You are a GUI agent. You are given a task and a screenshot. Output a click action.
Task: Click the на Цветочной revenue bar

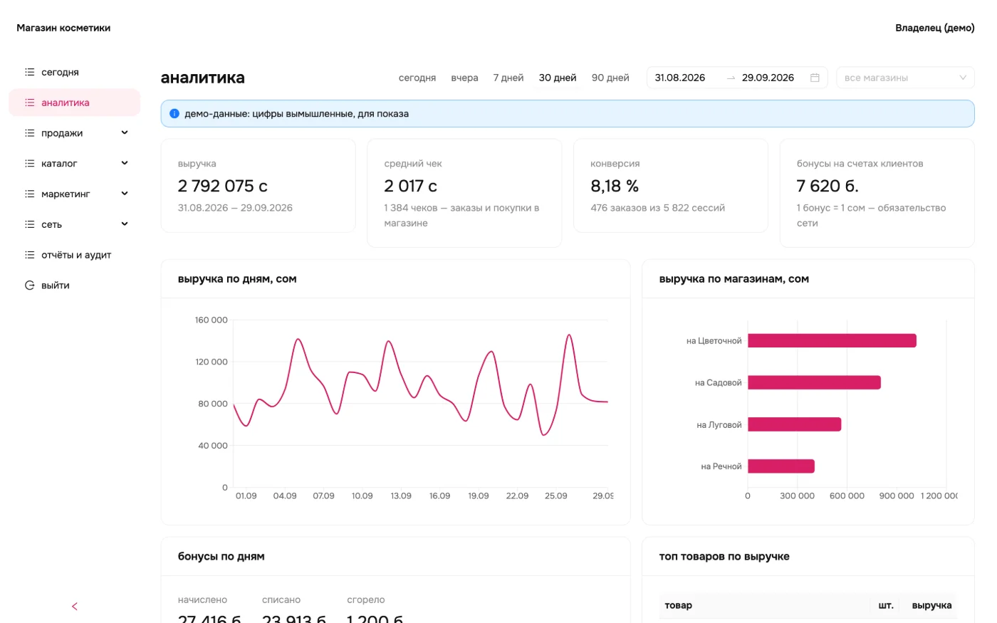coord(832,341)
